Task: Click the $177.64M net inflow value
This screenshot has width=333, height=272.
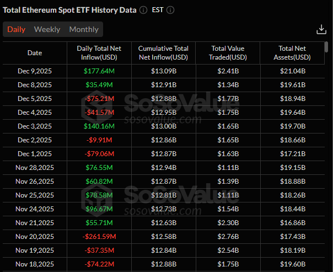Action: pos(99,71)
